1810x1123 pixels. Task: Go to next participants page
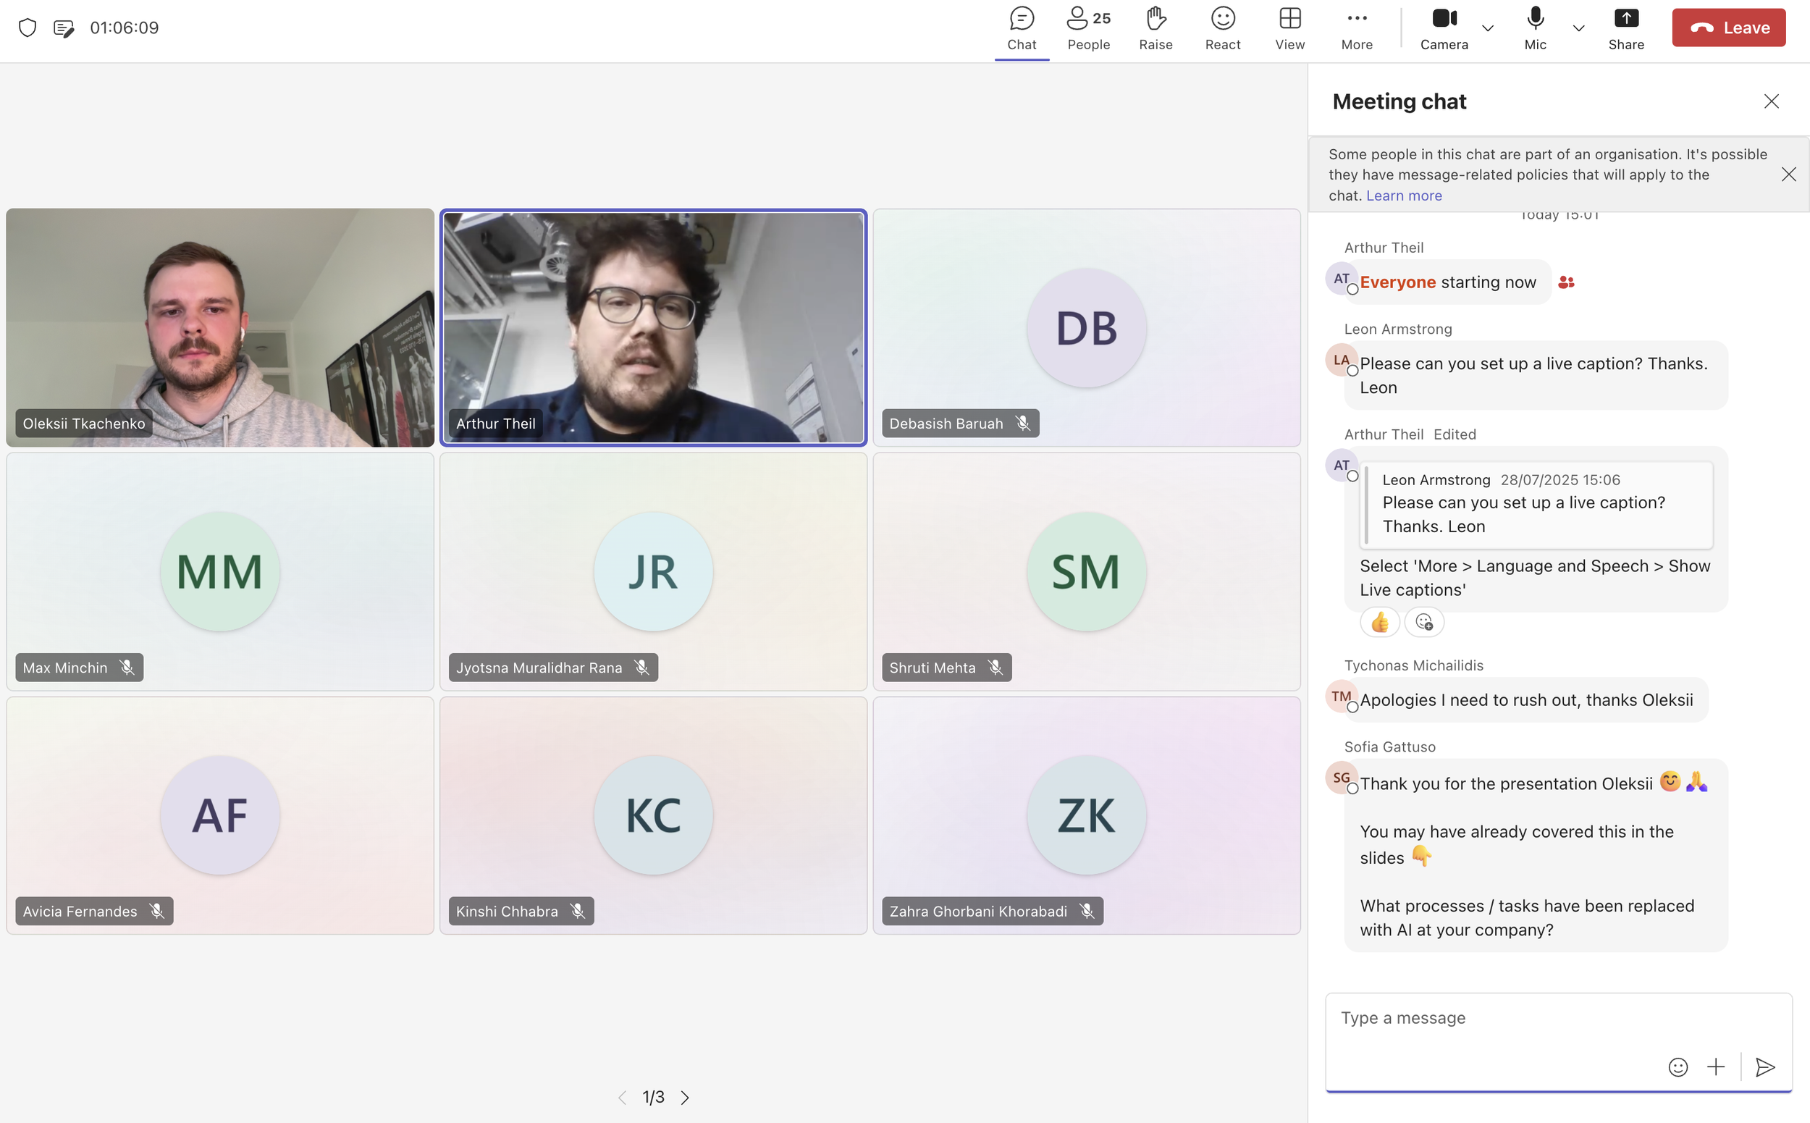click(685, 1097)
